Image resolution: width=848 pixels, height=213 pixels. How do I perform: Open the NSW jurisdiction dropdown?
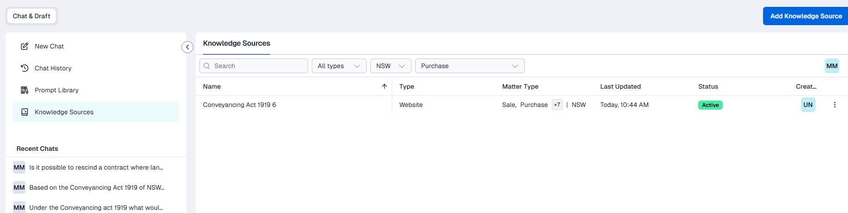coord(391,66)
